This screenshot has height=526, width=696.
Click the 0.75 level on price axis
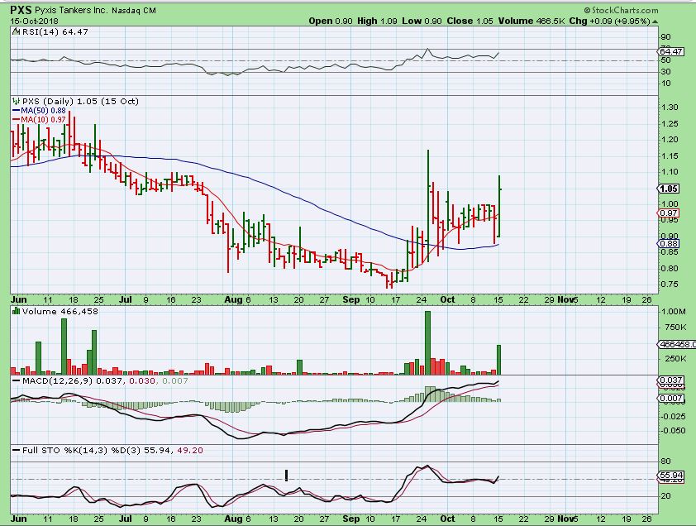click(x=669, y=285)
